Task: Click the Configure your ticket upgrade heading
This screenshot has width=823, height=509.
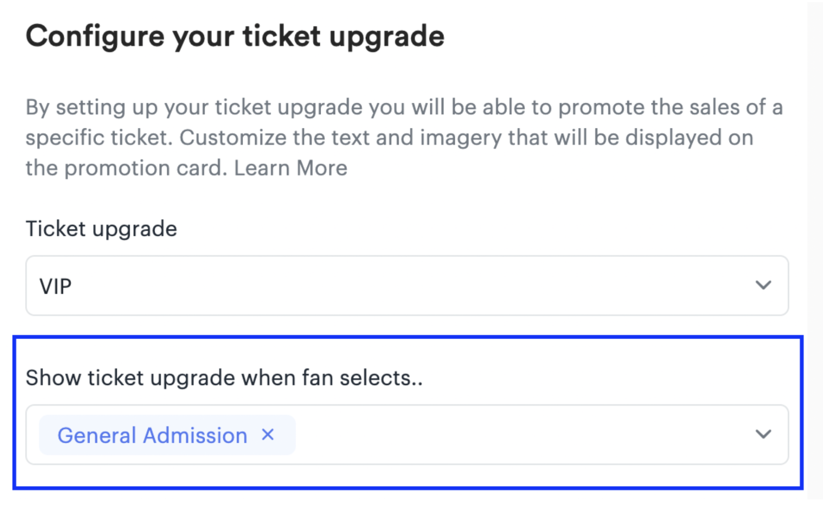Action: point(235,35)
